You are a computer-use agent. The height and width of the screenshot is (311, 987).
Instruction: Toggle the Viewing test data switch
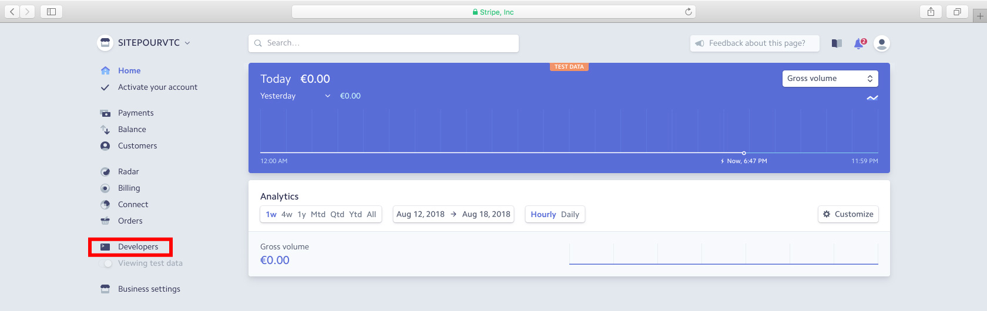(x=105, y=263)
